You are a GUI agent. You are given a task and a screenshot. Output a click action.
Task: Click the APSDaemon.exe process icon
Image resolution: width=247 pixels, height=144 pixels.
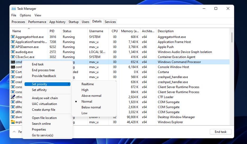[13, 47]
